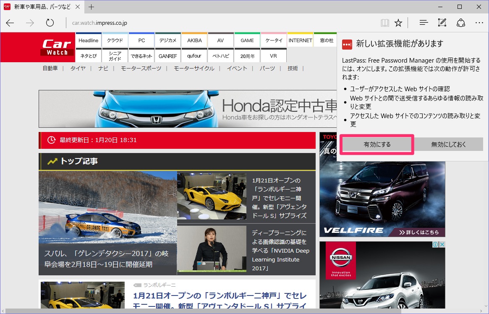Viewport: 489px width, 314px height.
Task: Select the Car Watch browser tab
Action: click(x=43, y=7)
